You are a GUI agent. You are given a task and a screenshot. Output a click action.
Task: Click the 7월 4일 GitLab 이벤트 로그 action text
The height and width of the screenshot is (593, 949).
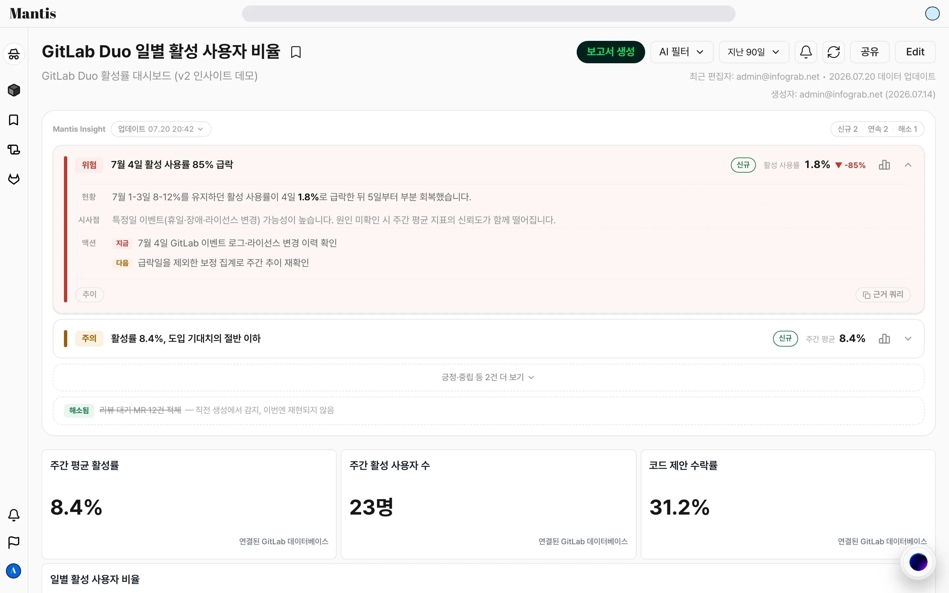(x=237, y=243)
